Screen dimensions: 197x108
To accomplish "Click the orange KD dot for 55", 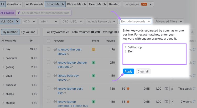I will click(128, 102).
